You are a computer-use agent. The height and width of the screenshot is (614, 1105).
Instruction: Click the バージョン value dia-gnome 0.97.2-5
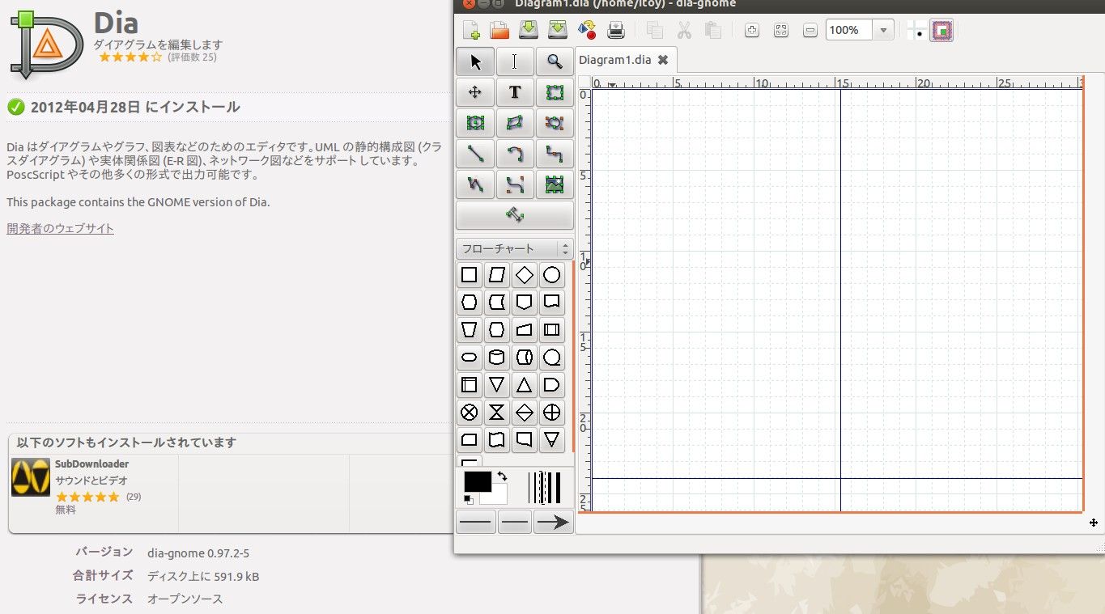click(x=198, y=553)
